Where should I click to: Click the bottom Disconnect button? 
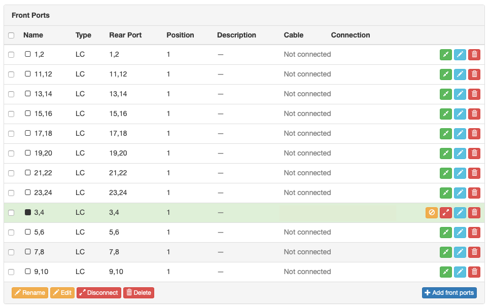click(x=99, y=293)
